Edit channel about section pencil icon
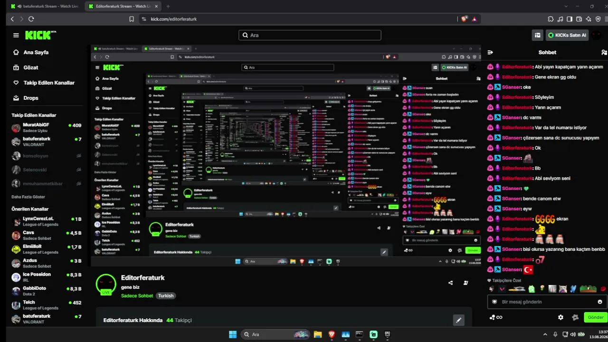The height and width of the screenshot is (342, 608). (458, 320)
